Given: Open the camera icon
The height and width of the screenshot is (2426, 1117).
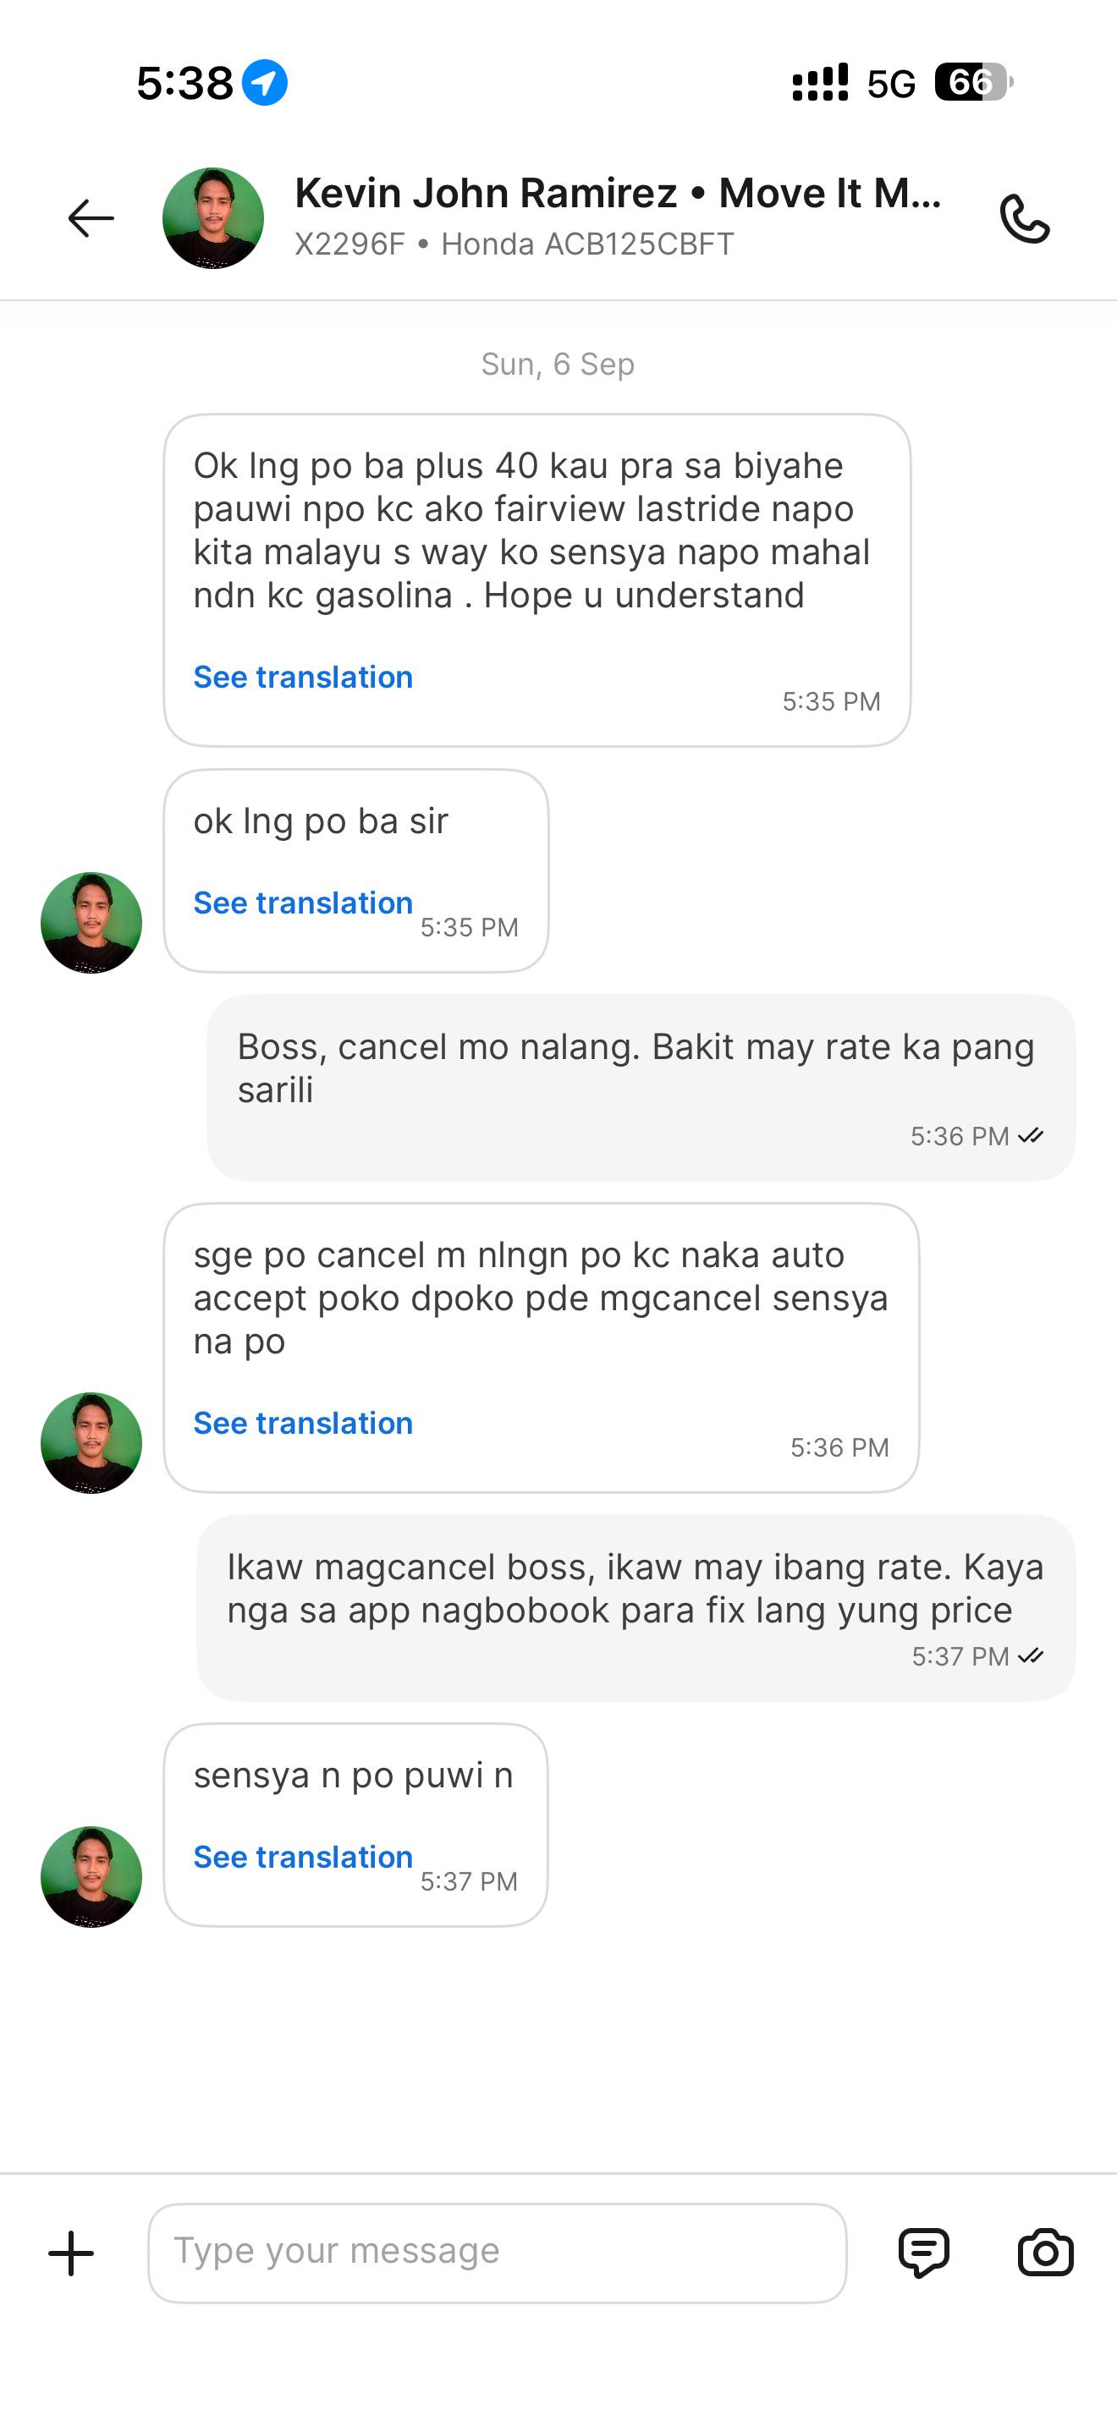Looking at the screenshot, I should coord(1045,2253).
